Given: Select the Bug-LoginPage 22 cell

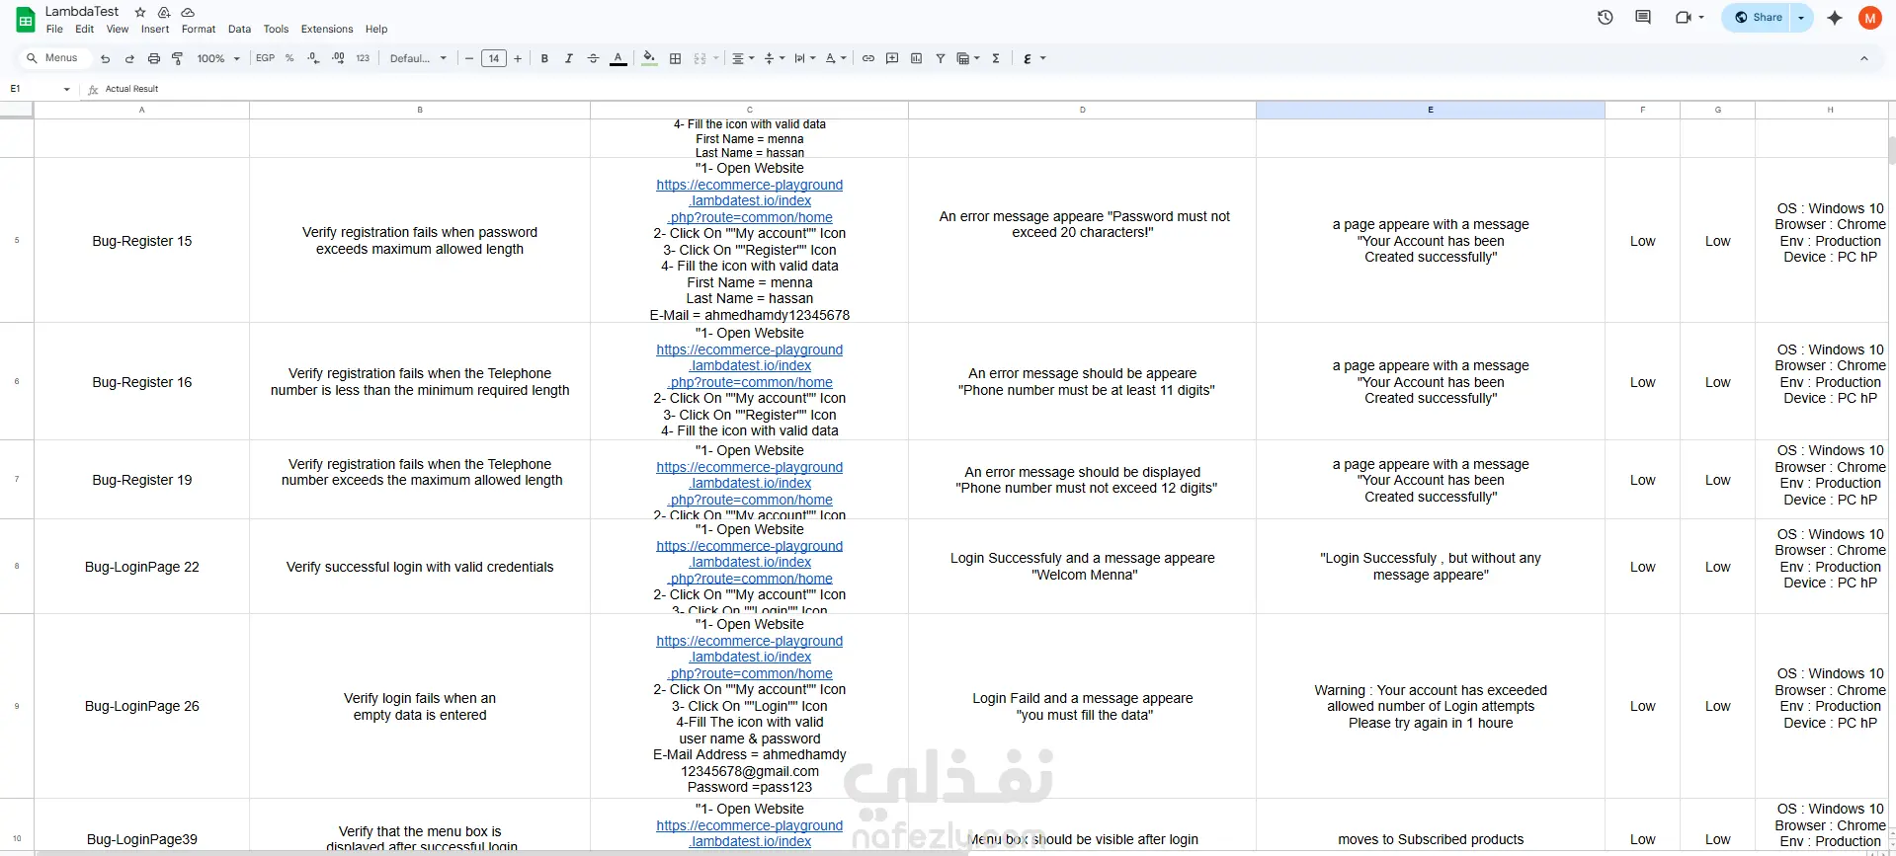Looking at the screenshot, I should 142,567.
